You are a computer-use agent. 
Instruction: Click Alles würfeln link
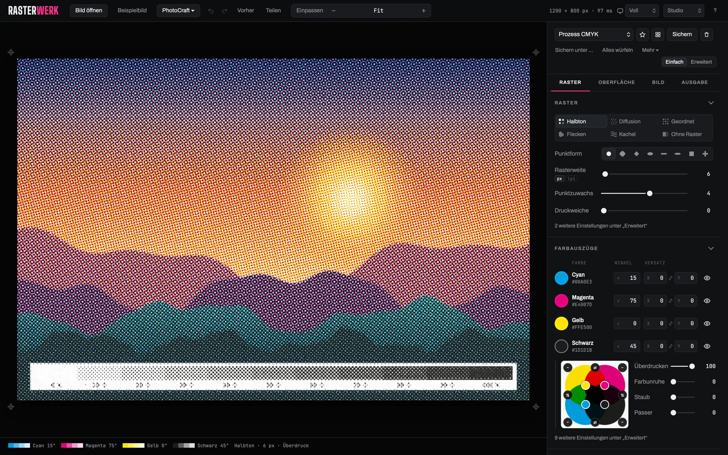click(x=617, y=50)
